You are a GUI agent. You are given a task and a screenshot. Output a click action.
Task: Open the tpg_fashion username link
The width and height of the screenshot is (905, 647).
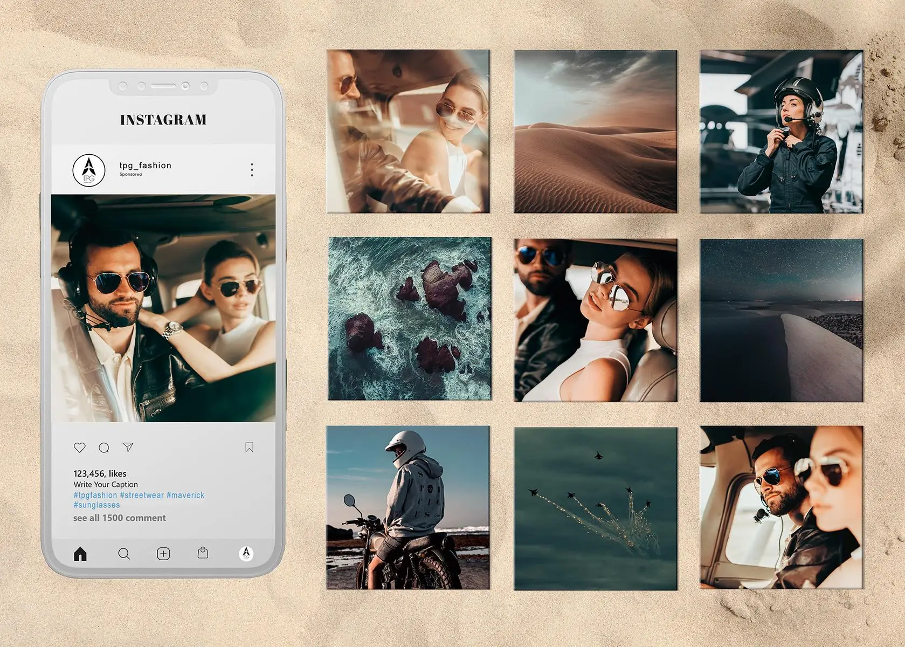145,166
